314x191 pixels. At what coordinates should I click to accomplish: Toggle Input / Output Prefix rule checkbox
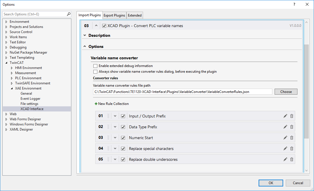(123, 116)
